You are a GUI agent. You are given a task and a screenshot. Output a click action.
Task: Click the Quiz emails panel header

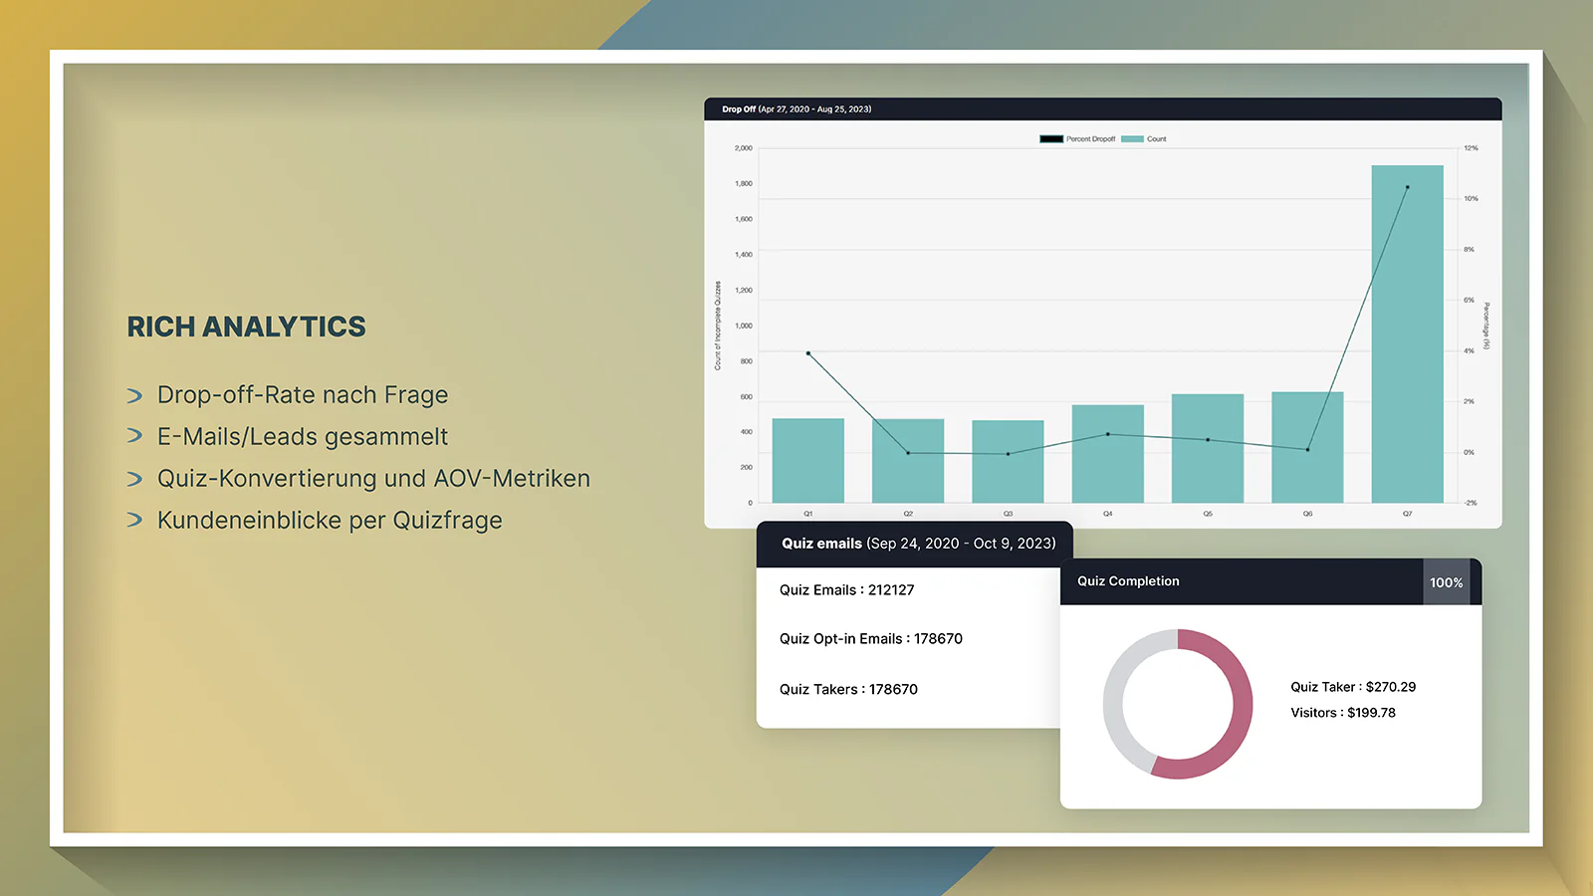(915, 544)
